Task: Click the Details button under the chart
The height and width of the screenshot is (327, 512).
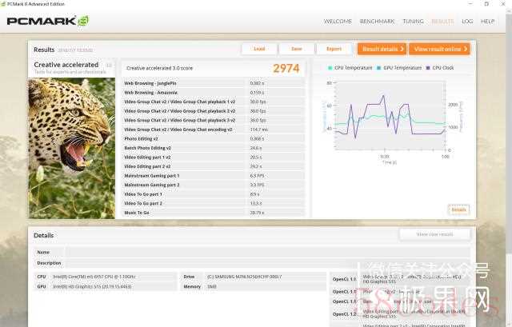Action: click(x=458, y=209)
